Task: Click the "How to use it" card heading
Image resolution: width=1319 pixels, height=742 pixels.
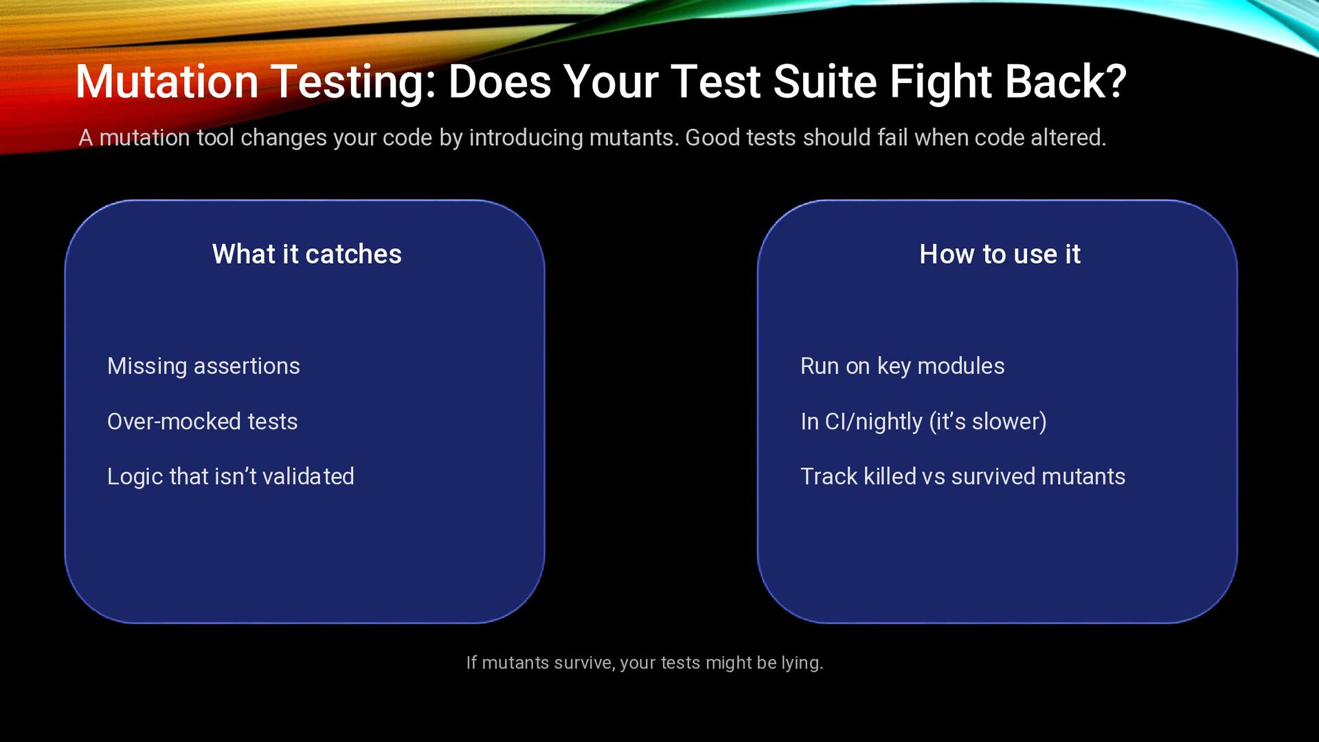Action: [1000, 254]
